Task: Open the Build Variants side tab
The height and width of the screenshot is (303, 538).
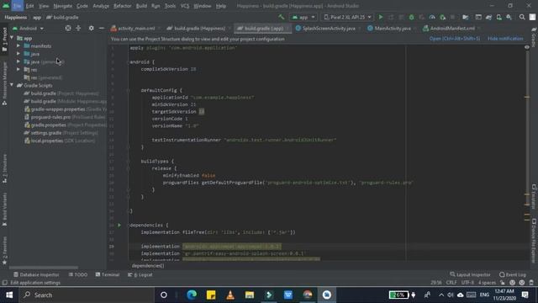Action: tap(4, 209)
